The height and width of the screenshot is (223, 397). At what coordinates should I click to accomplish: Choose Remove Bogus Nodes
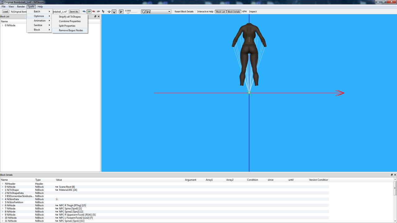point(70,30)
